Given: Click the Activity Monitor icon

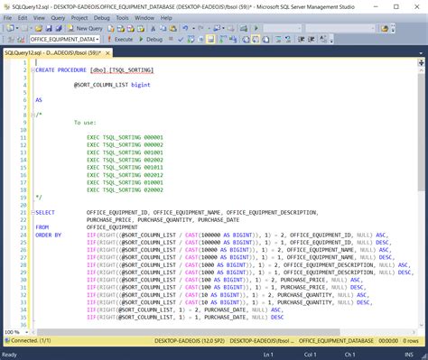Looking at the screenshot, I should click(x=244, y=29).
